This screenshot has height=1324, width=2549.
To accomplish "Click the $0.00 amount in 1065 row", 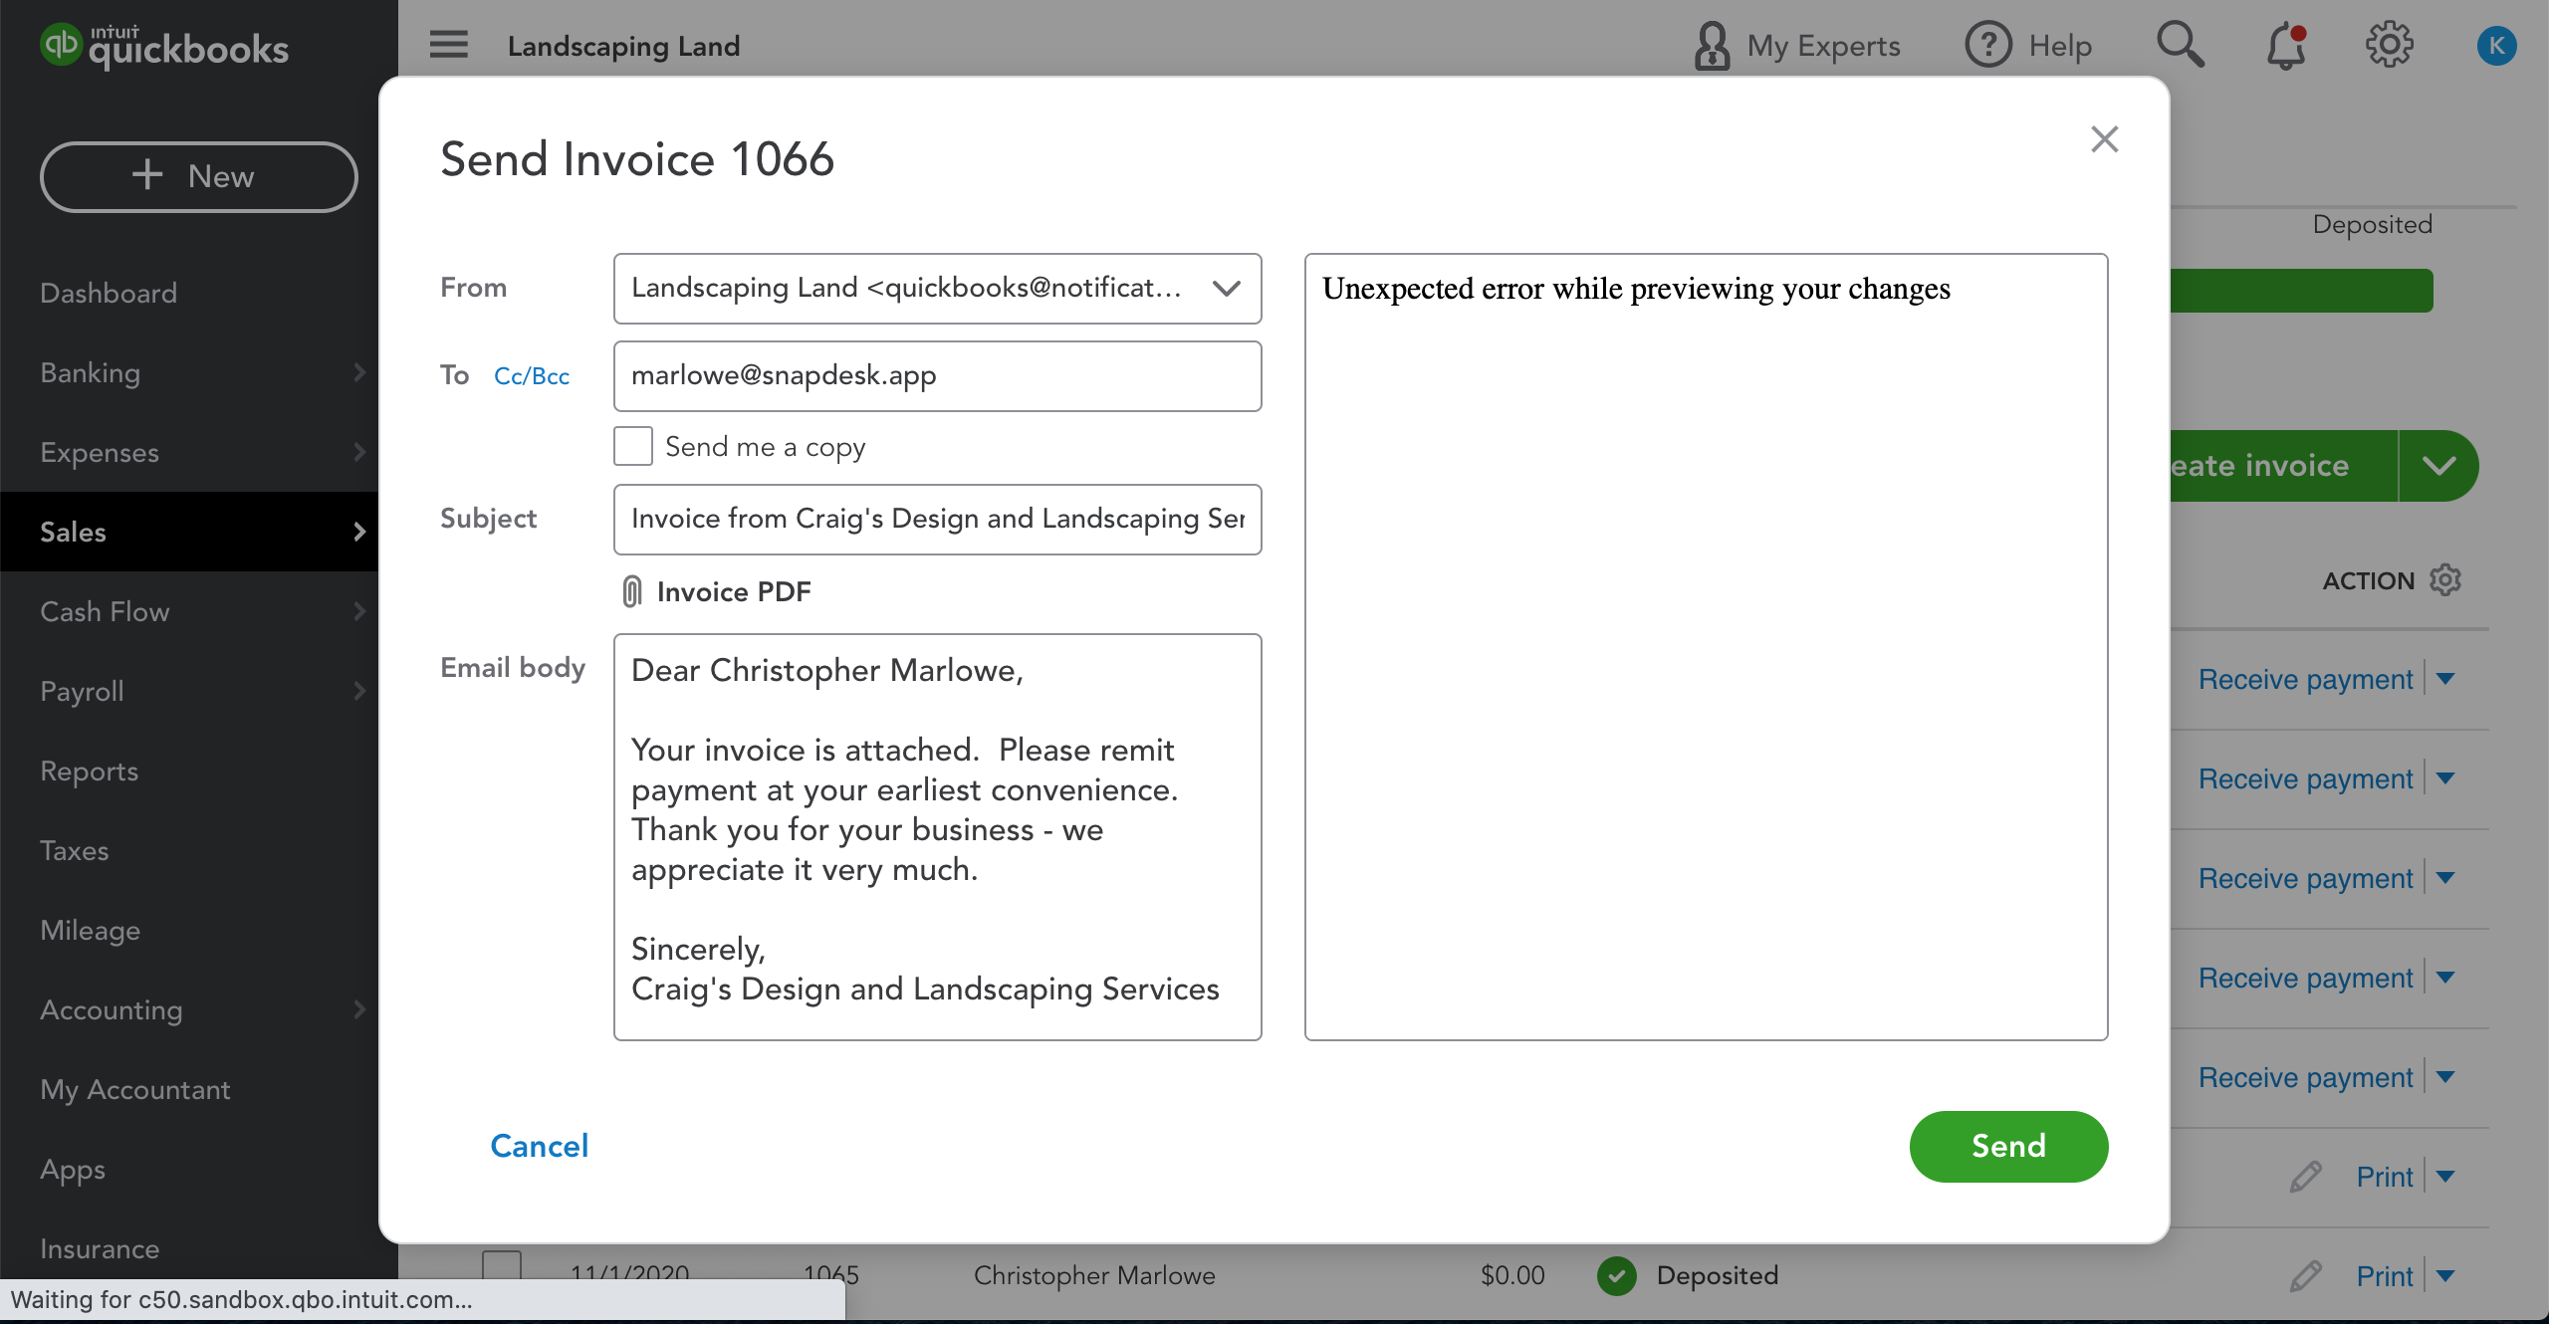I will click(1512, 1275).
